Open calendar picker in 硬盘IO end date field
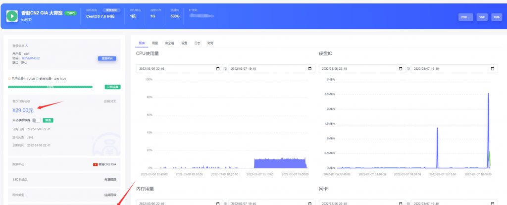This screenshot has height=205, width=507. pyautogui.click(x=493, y=68)
